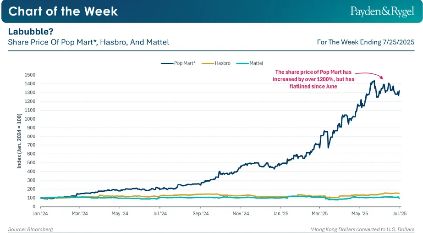Click the Share Price subtitle text
This screenshot has height=233, width=423.
[88, 42]
